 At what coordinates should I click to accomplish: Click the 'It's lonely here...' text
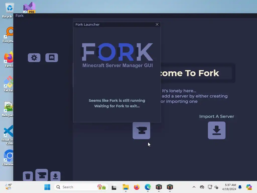[x=179, y=91]
